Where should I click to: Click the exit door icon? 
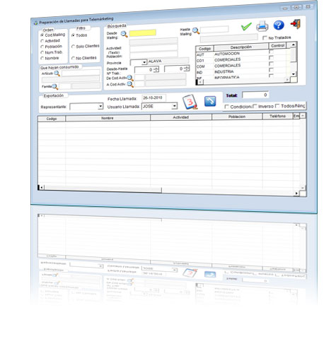point(296,24)
